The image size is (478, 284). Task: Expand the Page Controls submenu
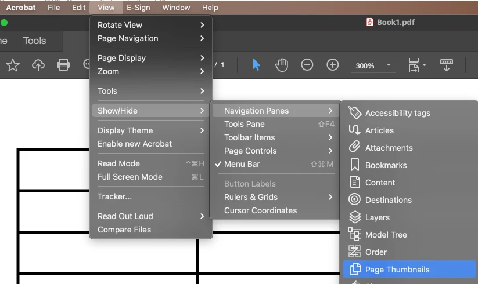pyautogui.click(x=276, y=151)
